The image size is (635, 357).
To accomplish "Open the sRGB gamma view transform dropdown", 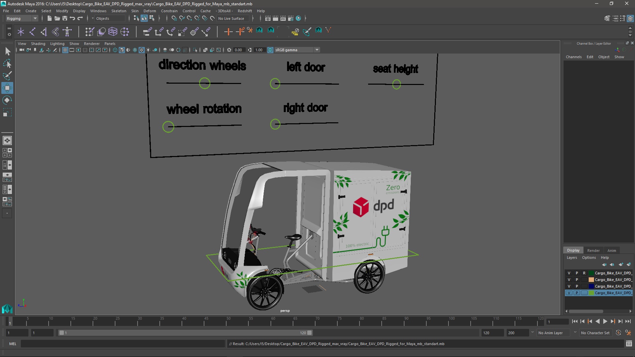I will point(297,50).
